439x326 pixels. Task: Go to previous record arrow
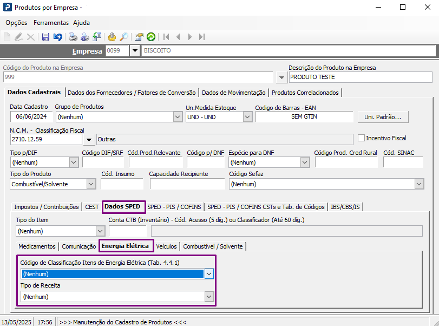178,37
